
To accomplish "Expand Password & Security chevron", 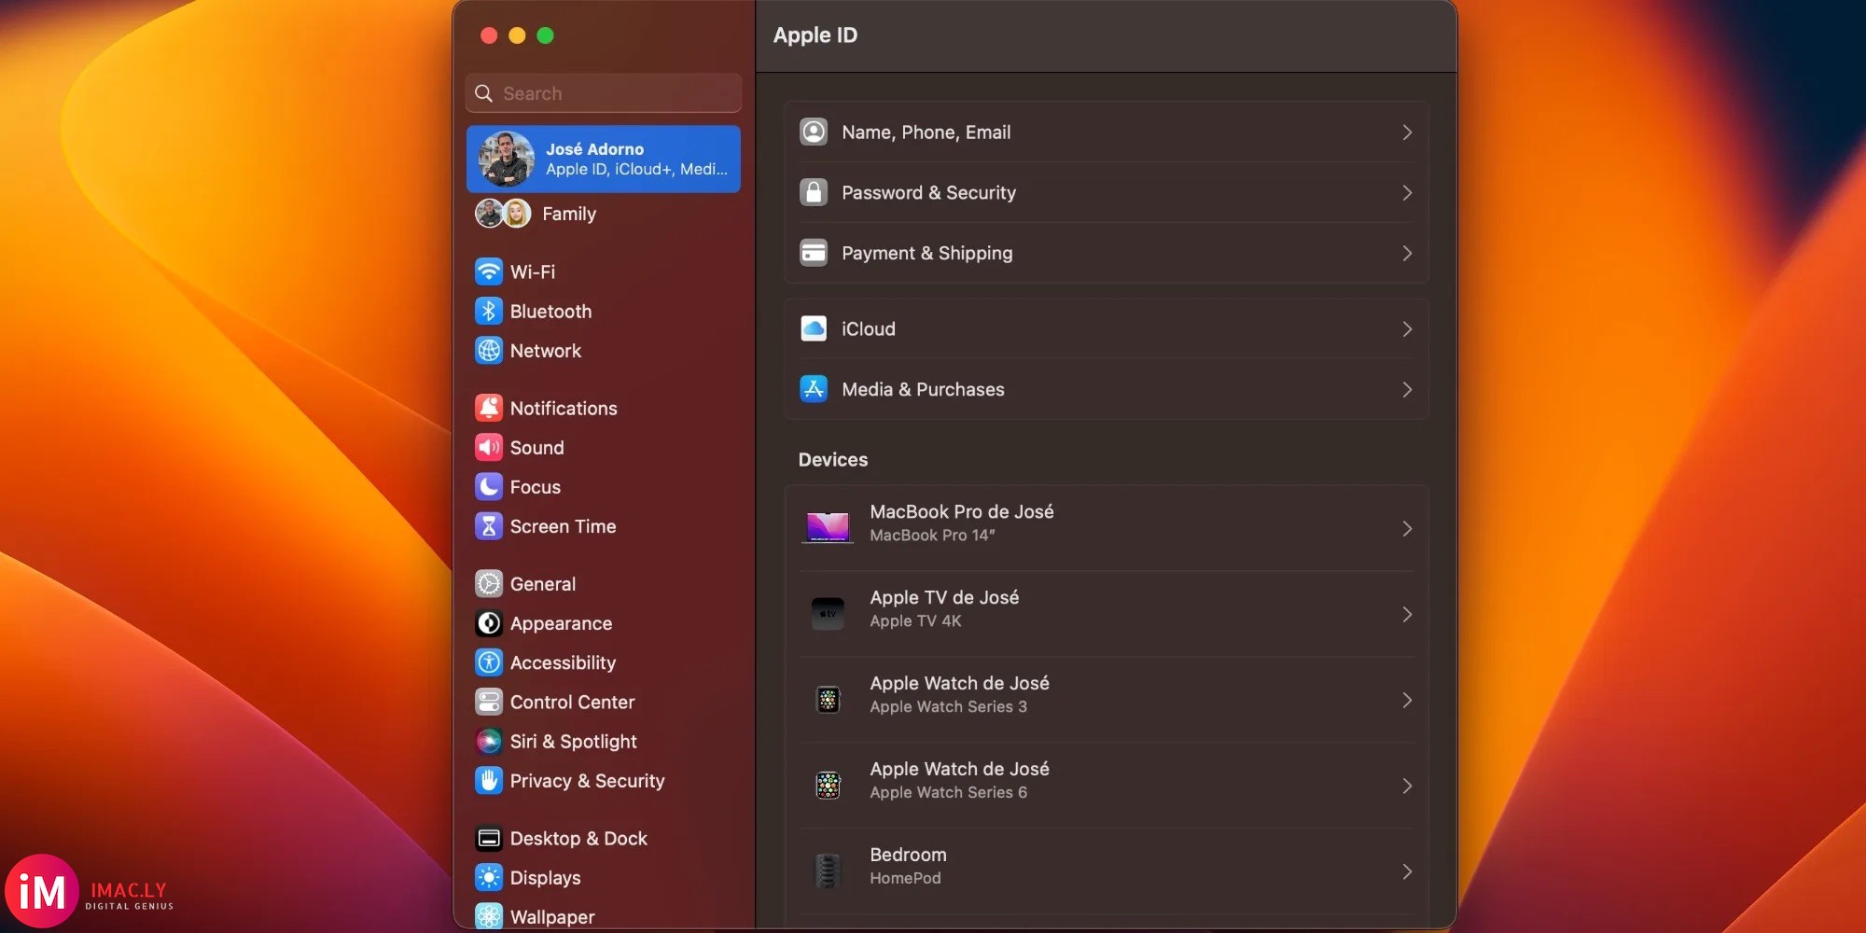I will pyautogui.click(x=1407, y=193).
